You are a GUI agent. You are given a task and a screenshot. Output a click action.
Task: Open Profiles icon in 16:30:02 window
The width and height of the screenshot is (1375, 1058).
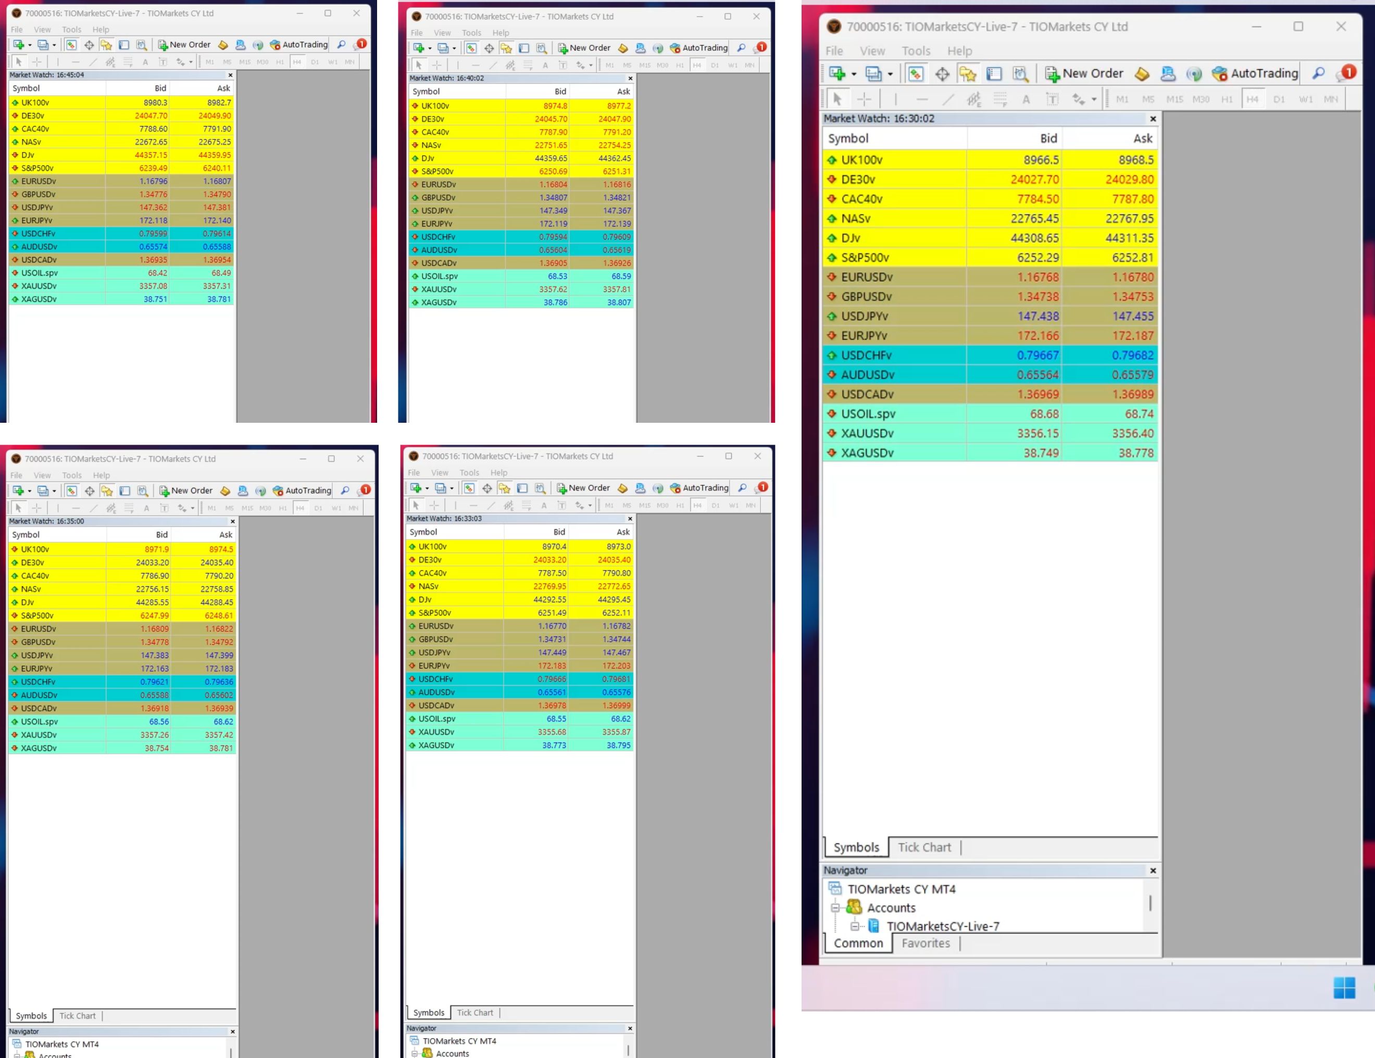[x=873, y=73]
